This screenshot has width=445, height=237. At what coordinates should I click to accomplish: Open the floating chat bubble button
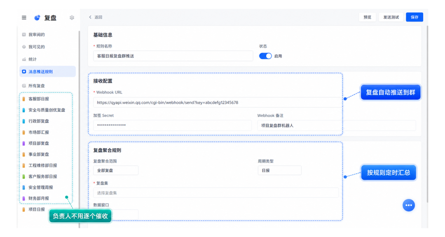click(x=409, y=205)
